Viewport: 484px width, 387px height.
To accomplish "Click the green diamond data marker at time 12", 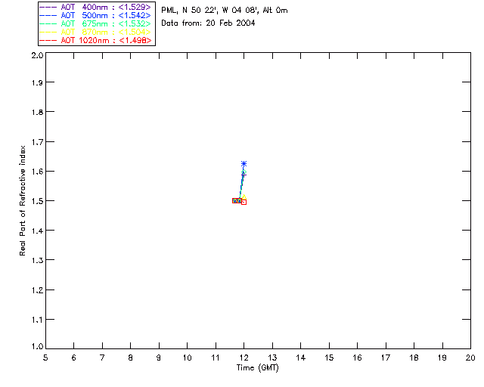I will point(244,172).
